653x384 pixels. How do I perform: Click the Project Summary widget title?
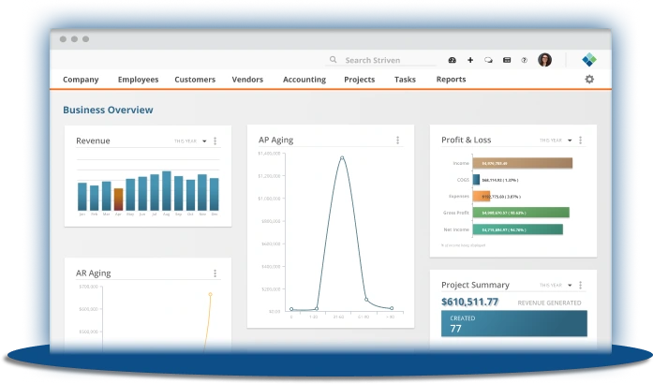tap(475, 285)
